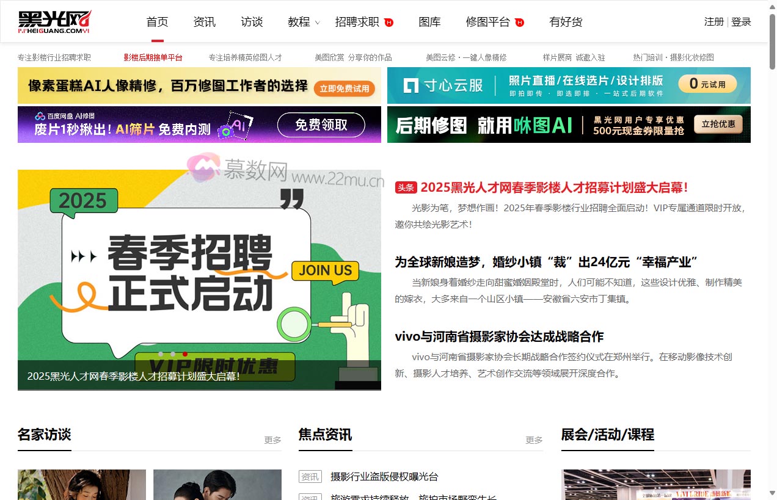Expand the 教程 dropdown menu
777x500 pixels.
[299, 22]
